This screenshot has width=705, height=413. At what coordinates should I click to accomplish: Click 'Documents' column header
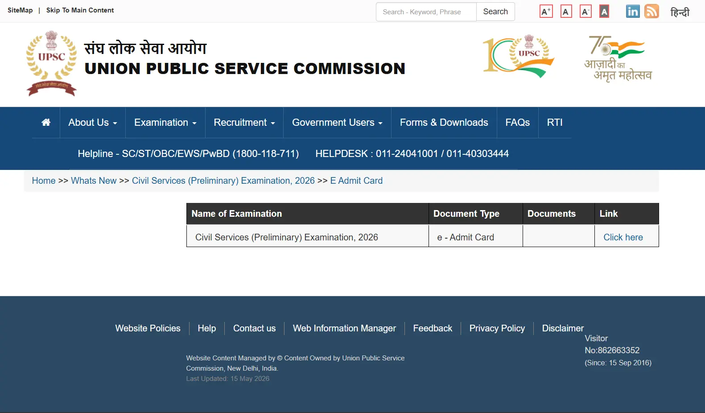point(559,214)
